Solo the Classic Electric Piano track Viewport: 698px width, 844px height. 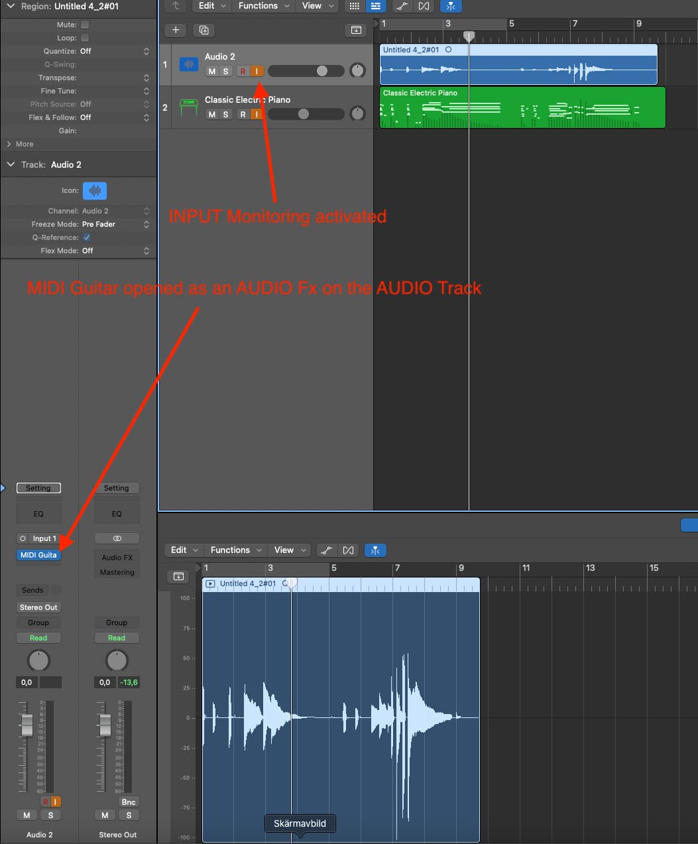(x=225, y=114)
